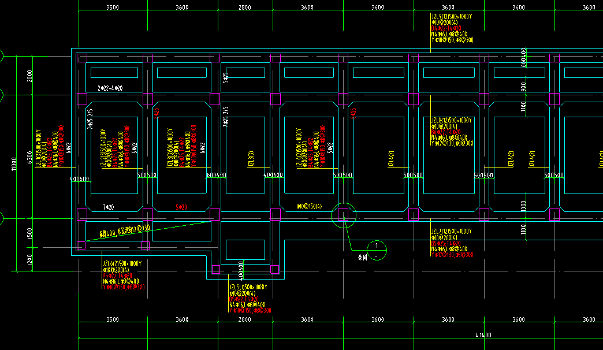Select the JZL9(12) beam annotation block
This screenshot has width=603, height=350.
point(452,28)
